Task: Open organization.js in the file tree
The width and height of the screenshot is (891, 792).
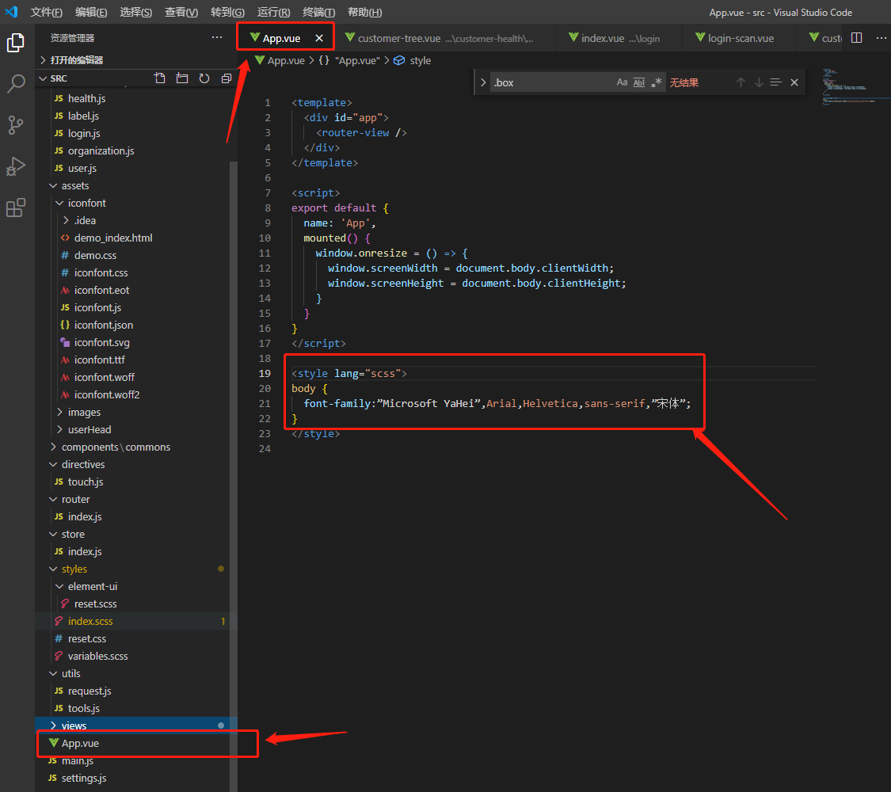Action: click(x=136, y=150)
